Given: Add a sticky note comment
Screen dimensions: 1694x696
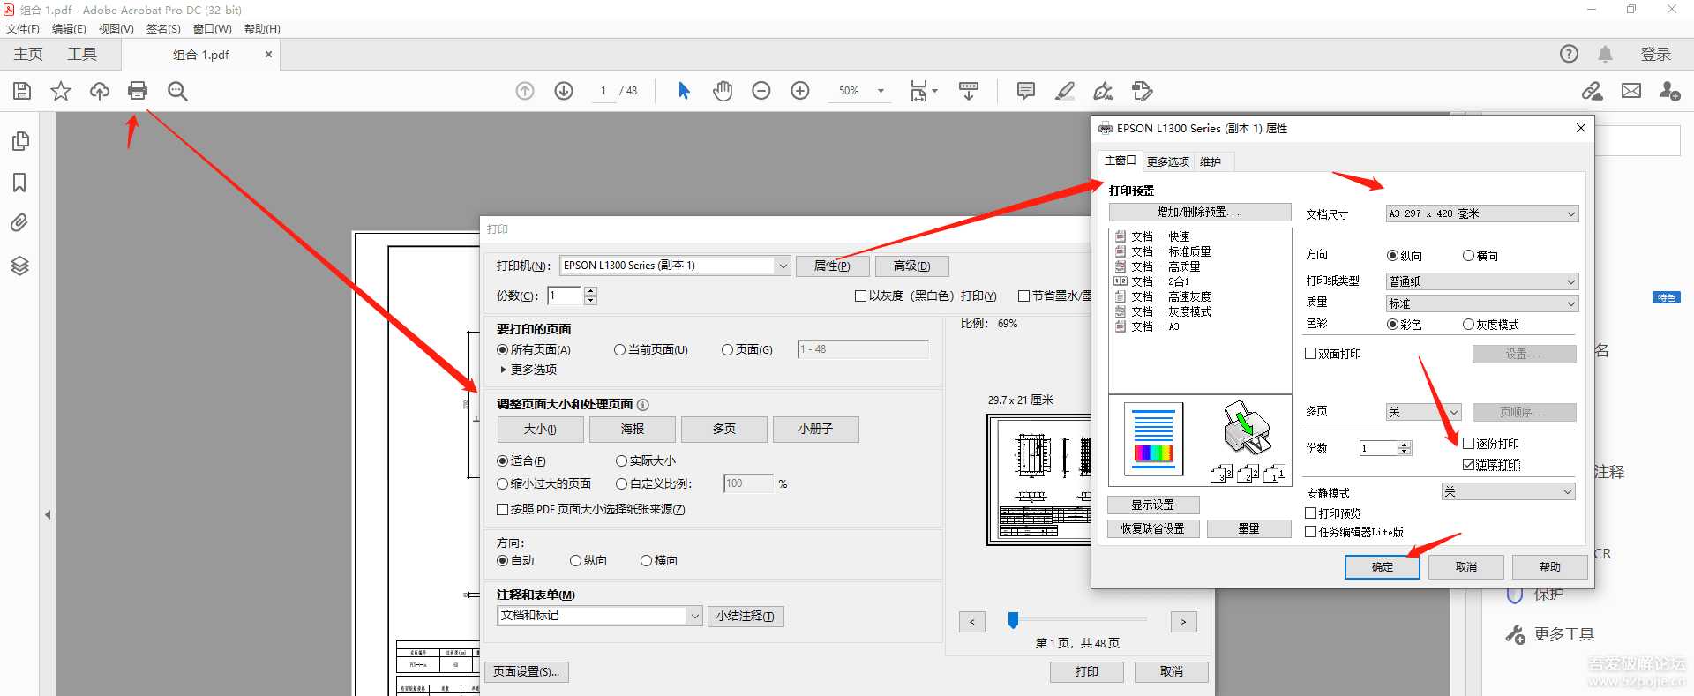Looking at the screenshot, I should pyautogui.click(x=1025, y=91).
